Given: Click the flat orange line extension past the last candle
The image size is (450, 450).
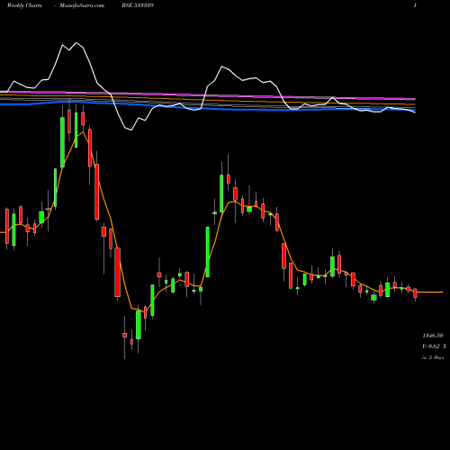Looking at the screenshot, I should click(430, 292).
